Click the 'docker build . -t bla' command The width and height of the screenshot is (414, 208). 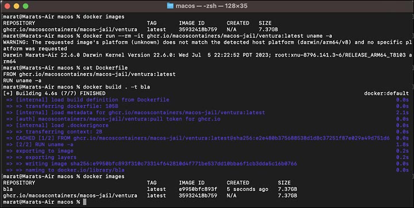click(116, 87)
